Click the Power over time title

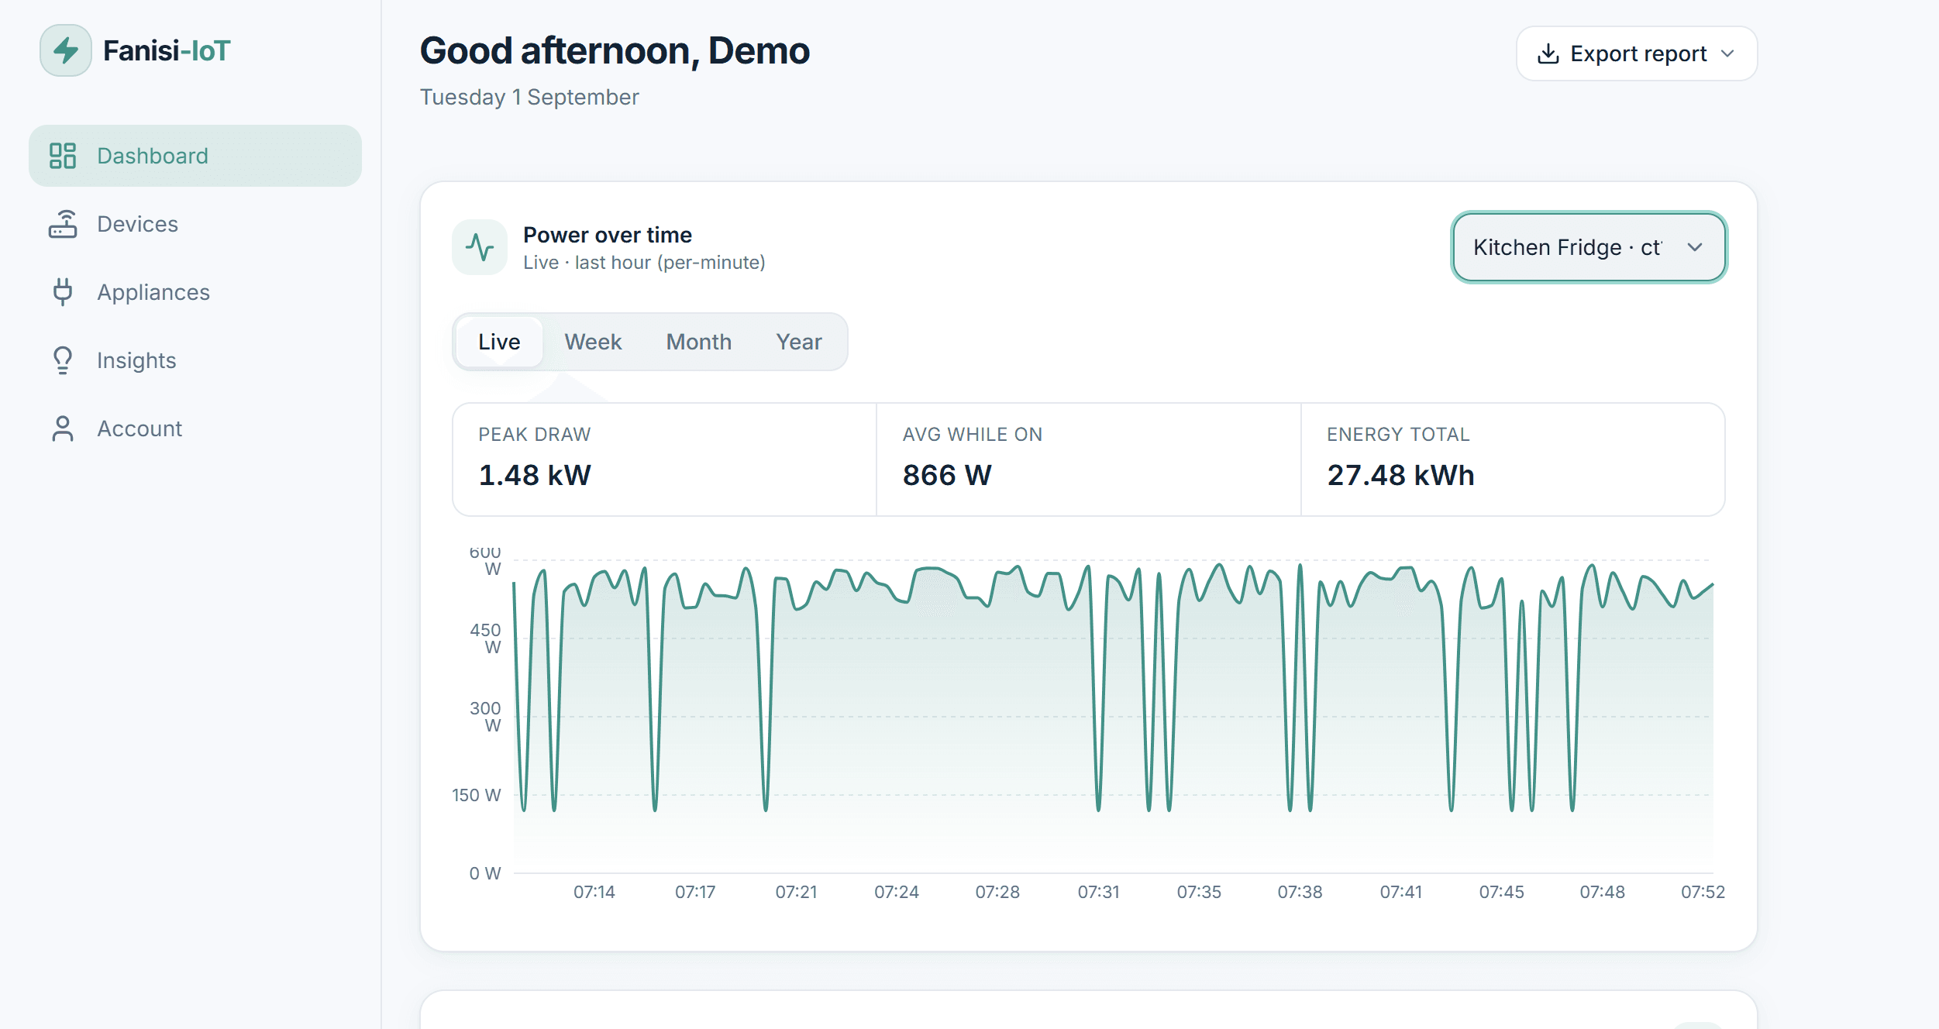(x=608, y=235)
